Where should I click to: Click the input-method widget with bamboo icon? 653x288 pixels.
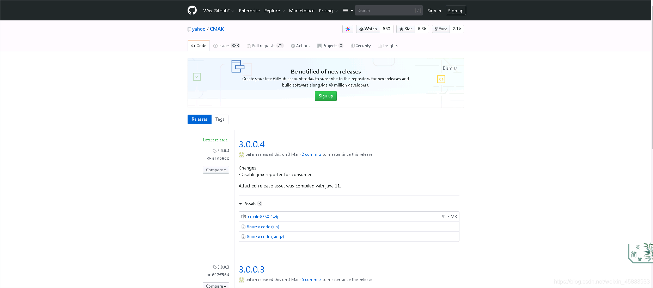640,252
